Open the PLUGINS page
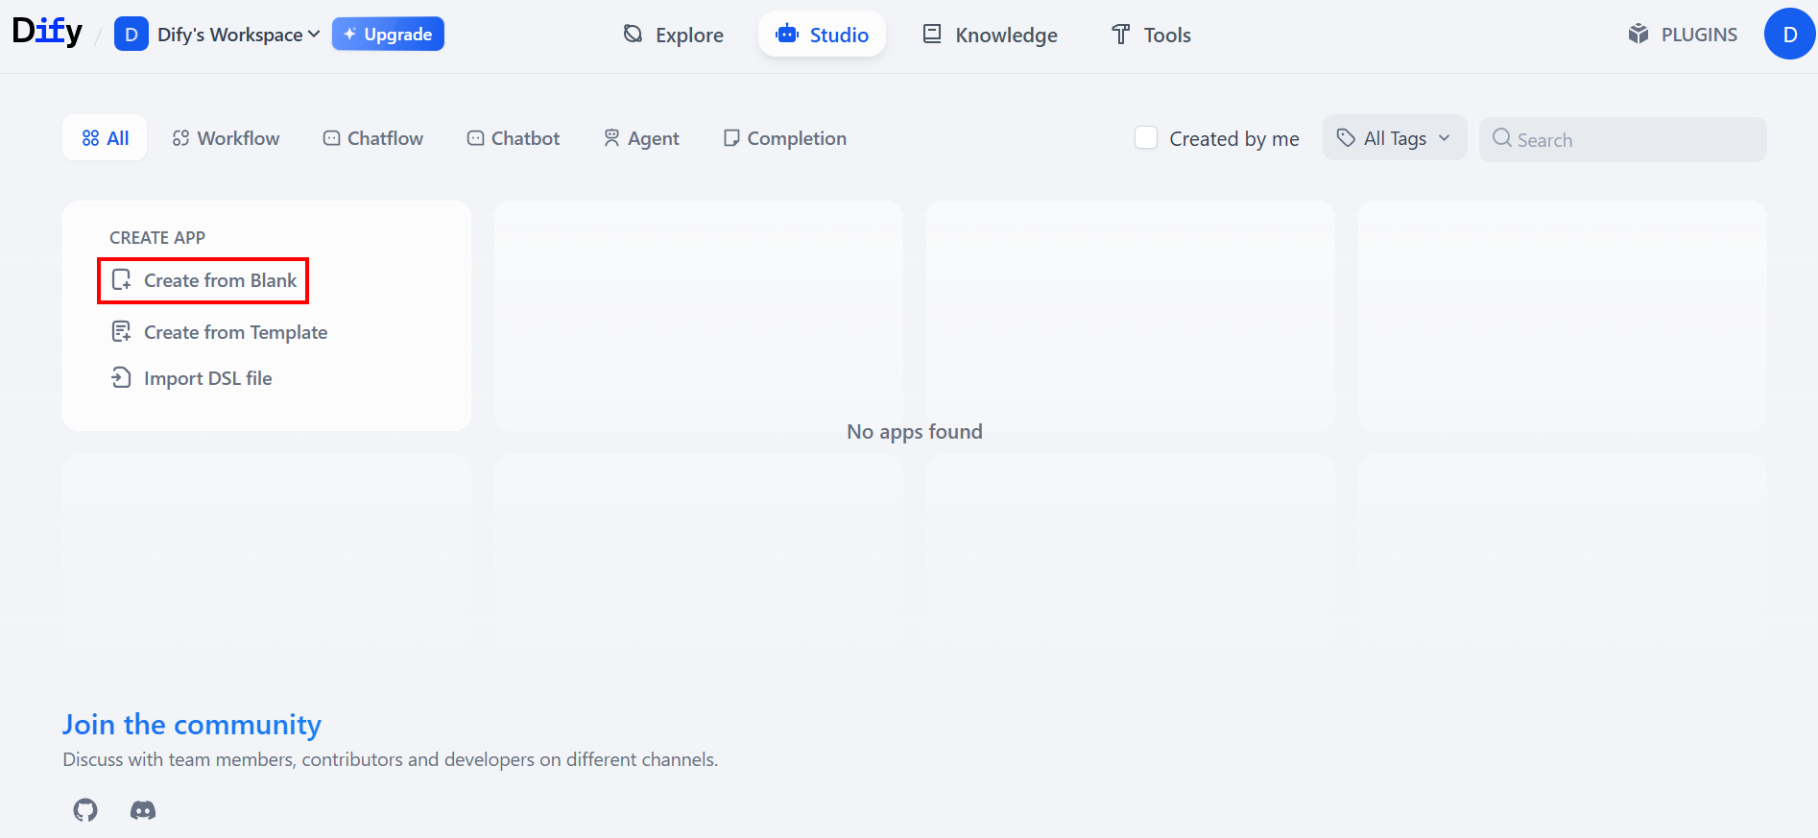The height and width of the screenshot is (838, 1818). [x=1683, y=35]
